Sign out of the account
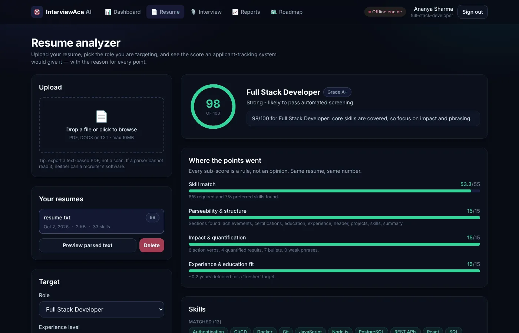Viewport: 519px width, 333px height. pyautogui.click(x=473, y=12)
